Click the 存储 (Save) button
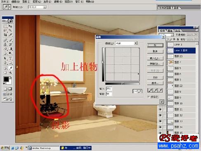This screenshot has height=151, width=201. [x=155, y=64]
